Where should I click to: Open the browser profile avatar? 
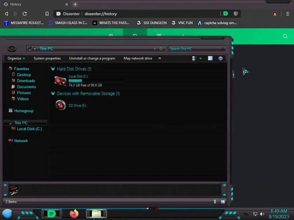(x=275, y=14)
